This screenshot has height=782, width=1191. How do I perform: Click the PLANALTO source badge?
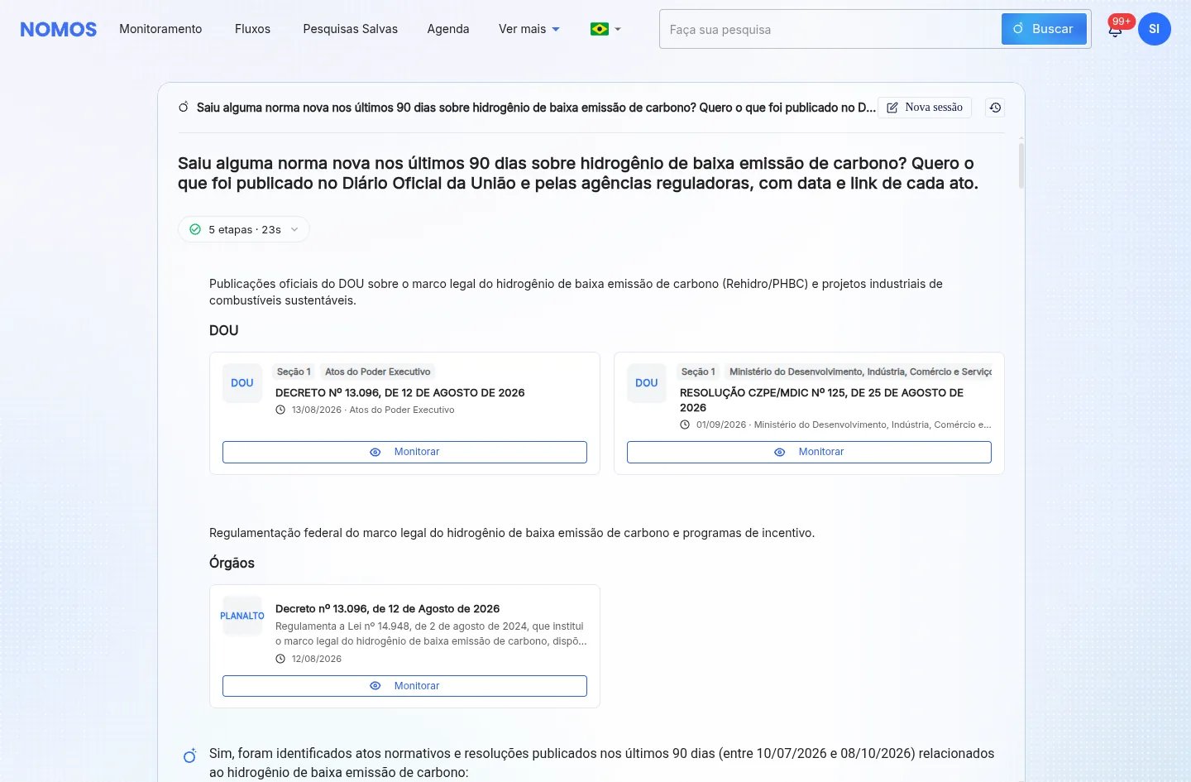click(x=242, y=616)
